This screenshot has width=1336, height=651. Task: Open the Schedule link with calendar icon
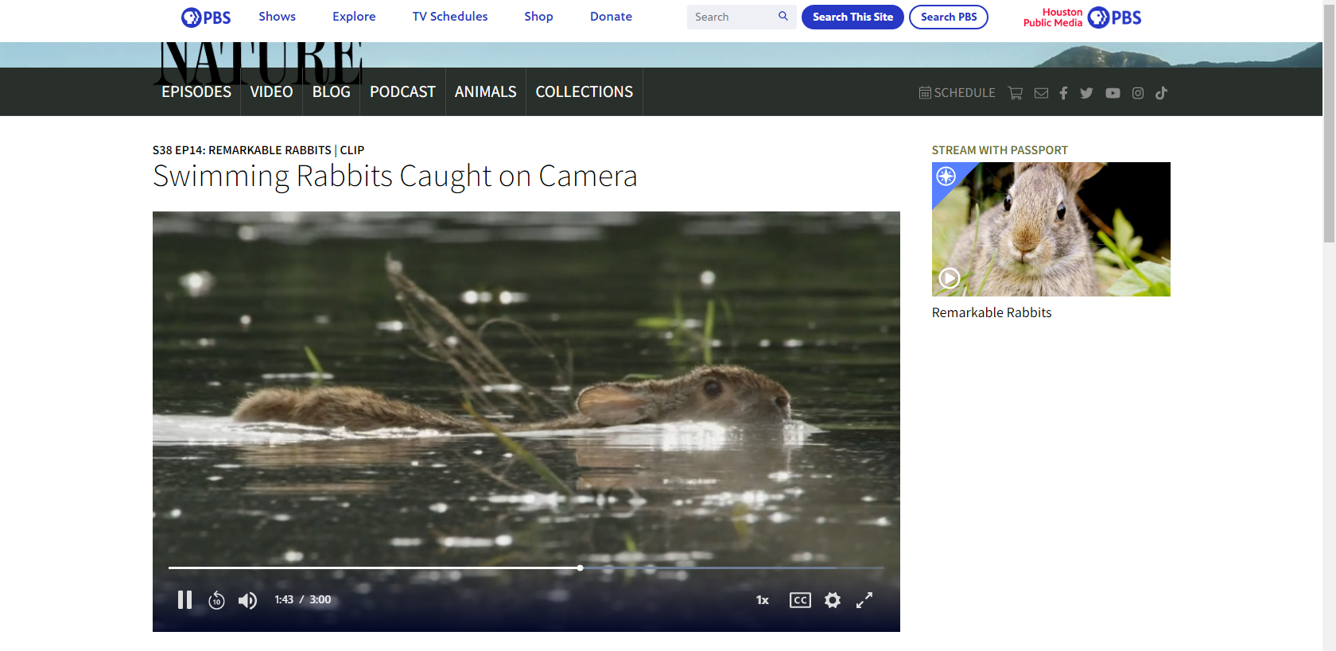click(x=957, y=93)
